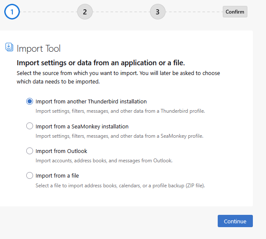Click the SeaMonkey profile description text
The width and height of the screenshot is (266, 239).
pyautogui.click(x=119, y=136)
